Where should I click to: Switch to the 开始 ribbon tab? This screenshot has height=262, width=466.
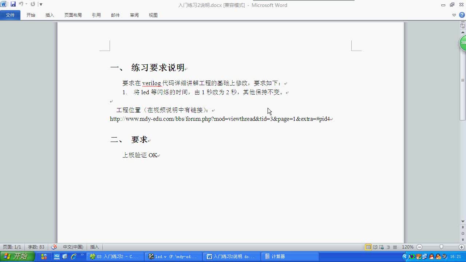(x=31, y=15)
